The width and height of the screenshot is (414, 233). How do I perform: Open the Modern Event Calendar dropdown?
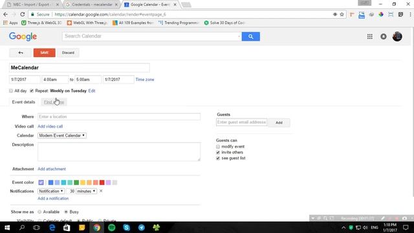[x=62, y=135]
